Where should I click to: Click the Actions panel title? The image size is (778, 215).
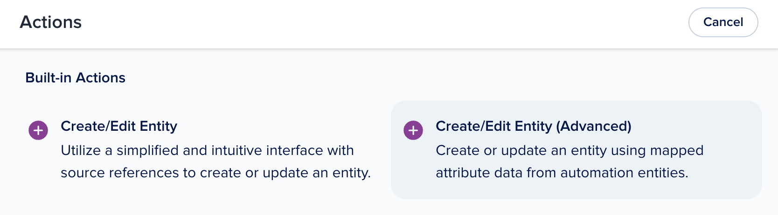[51, 22]
